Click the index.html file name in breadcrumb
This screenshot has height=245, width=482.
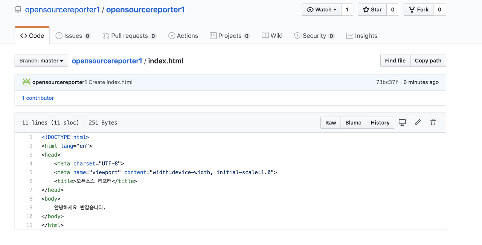166,61
